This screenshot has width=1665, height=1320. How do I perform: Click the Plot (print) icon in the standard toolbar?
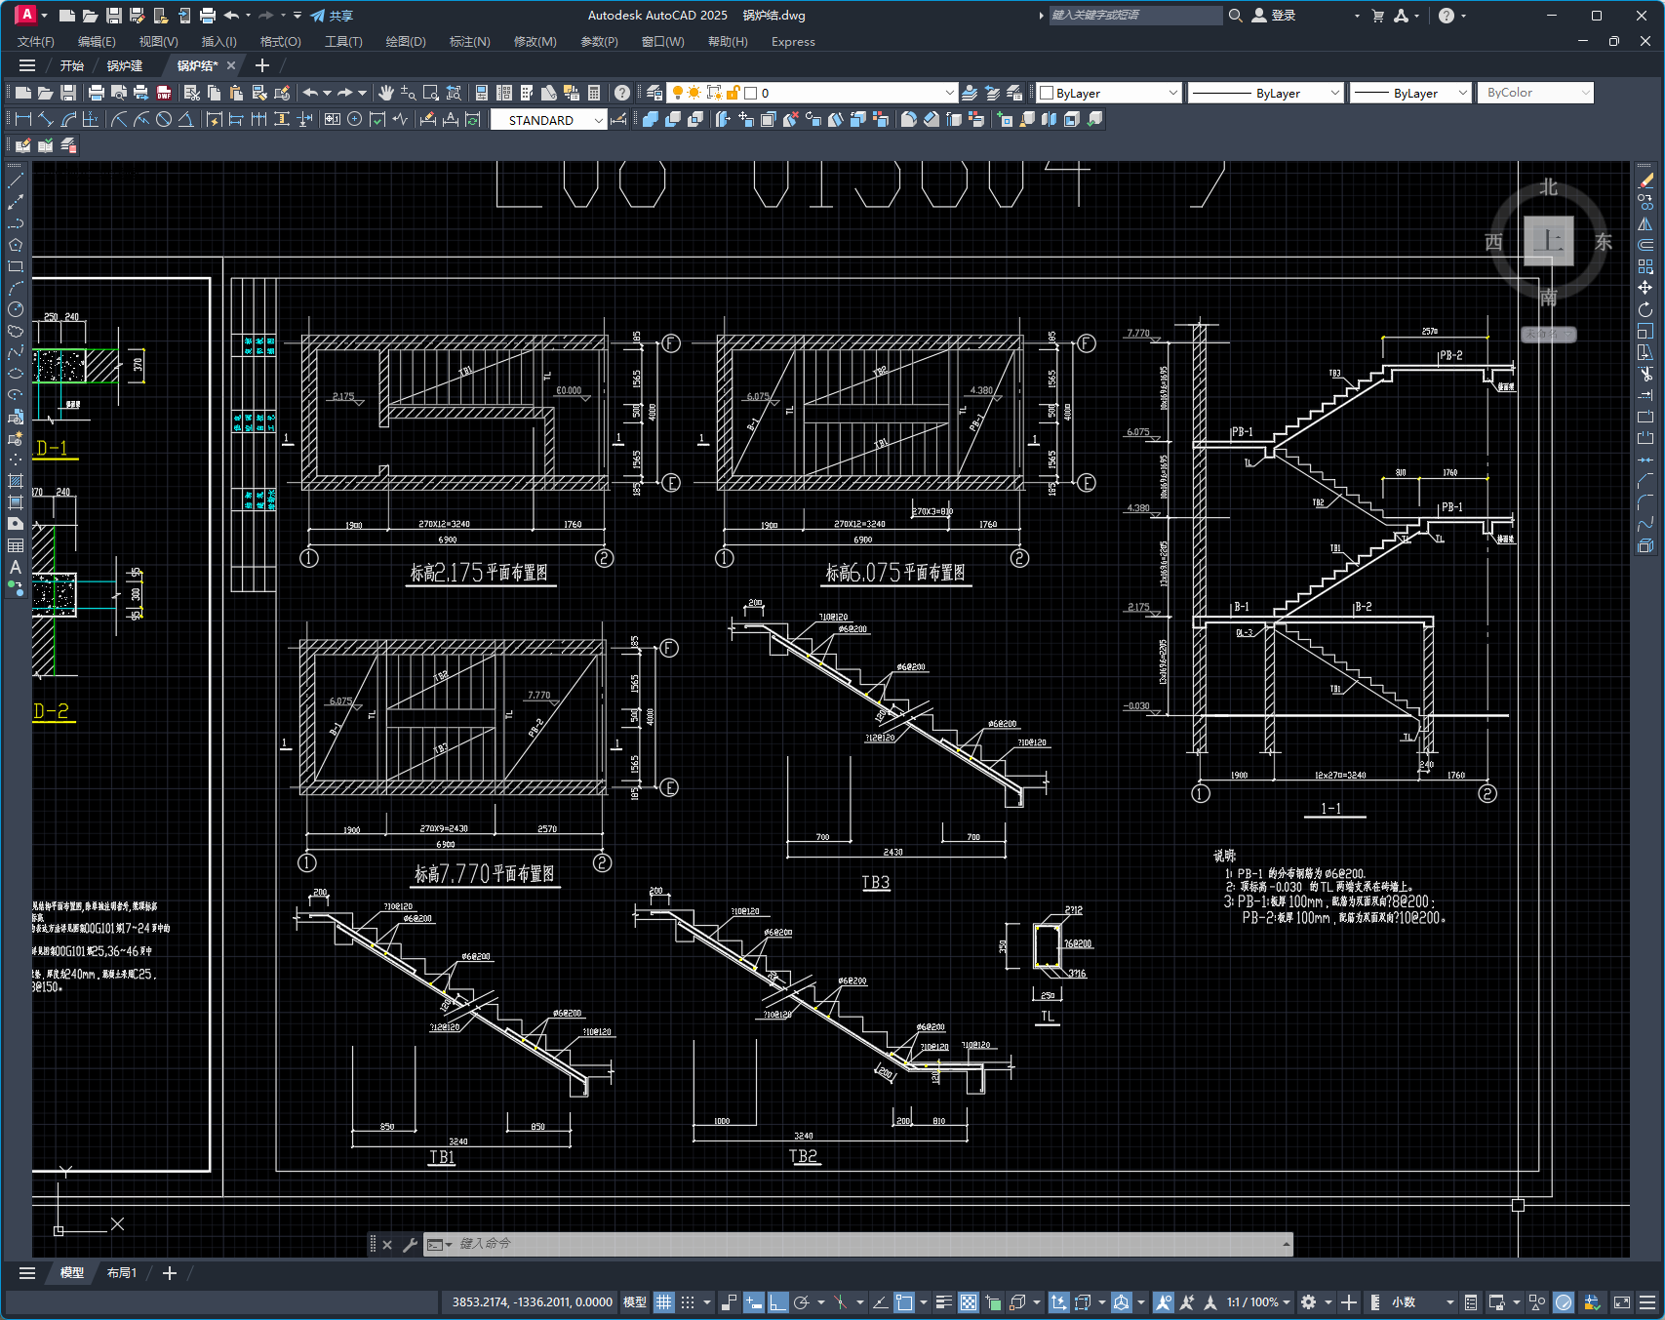(97, 93)
